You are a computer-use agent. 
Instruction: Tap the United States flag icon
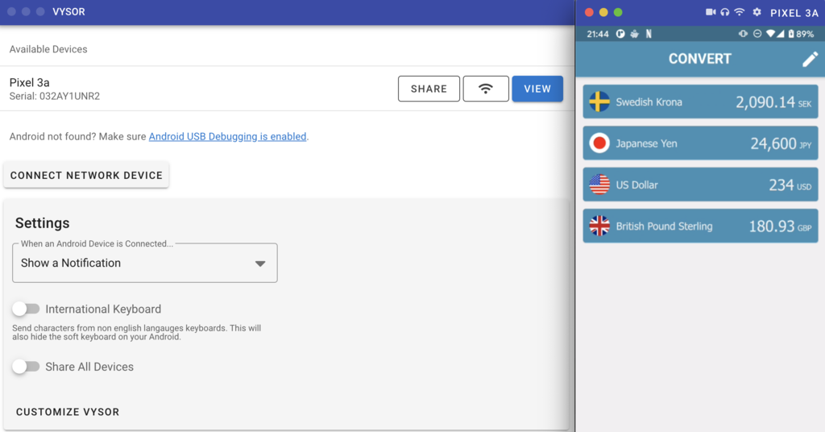pyautogui.click(x=599, y=185)
